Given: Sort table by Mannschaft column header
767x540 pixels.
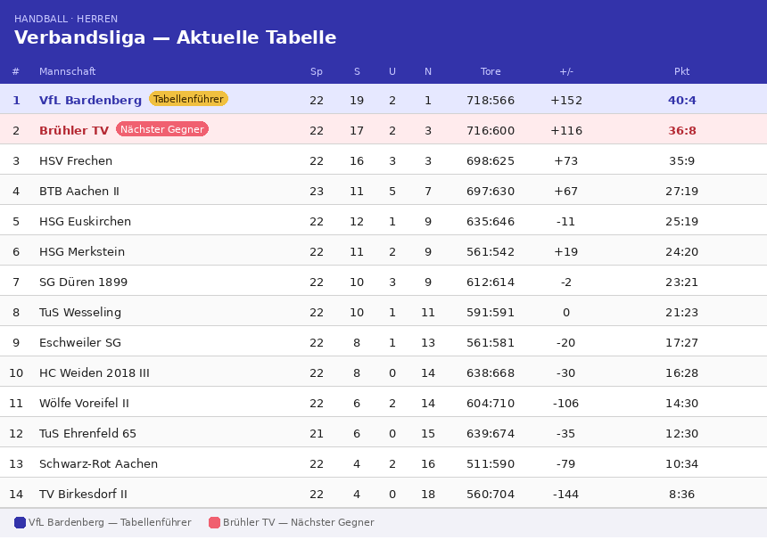Looking at the screenshot, I should tap(67, 71).
